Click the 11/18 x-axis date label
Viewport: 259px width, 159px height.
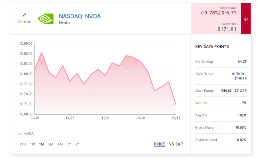coord(35,118)
